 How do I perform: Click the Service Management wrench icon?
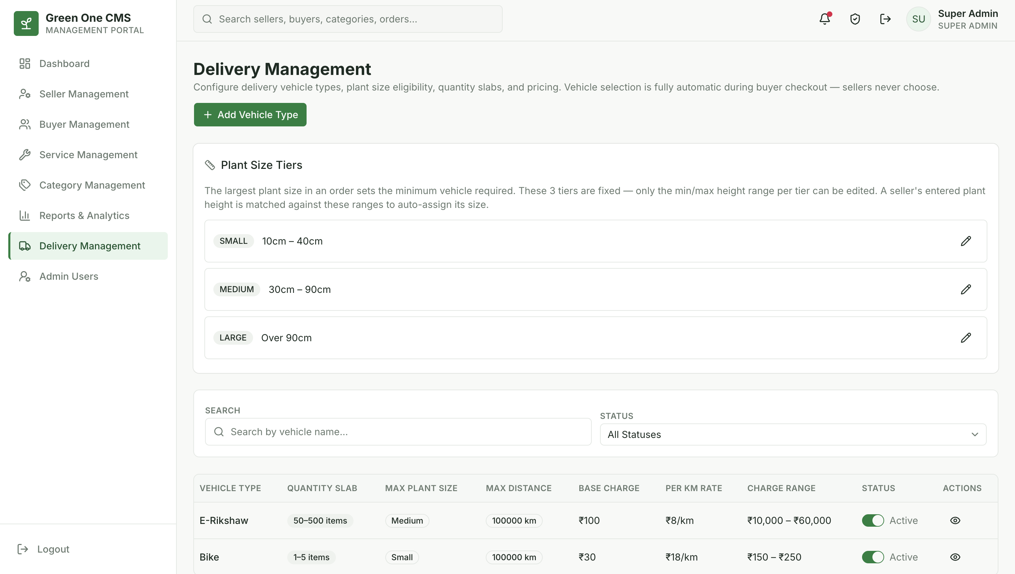25,155
